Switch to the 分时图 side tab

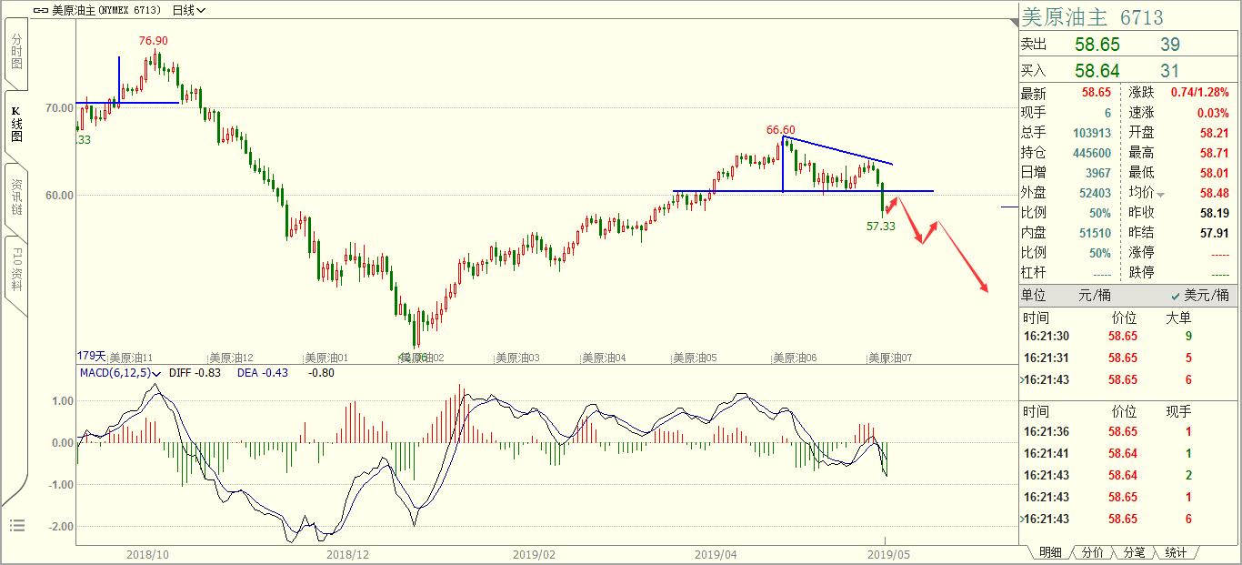tap(16, 55)
